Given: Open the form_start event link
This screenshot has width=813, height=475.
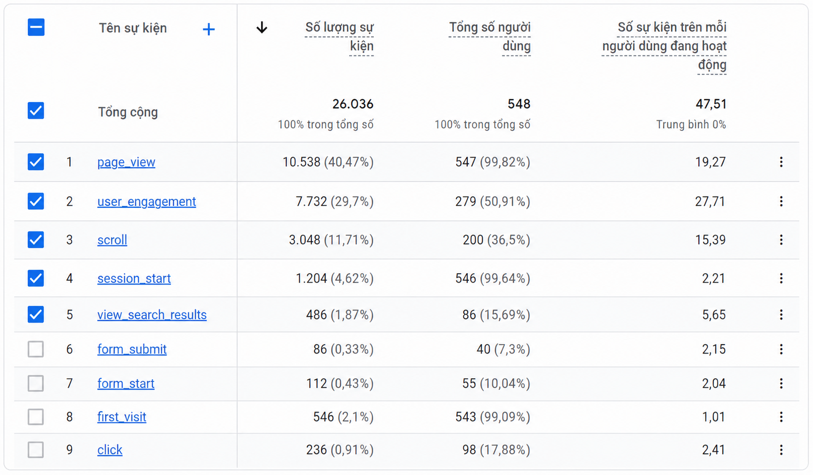Looking at the screenshot, I should pyautogui.click(x=126, y=384).
